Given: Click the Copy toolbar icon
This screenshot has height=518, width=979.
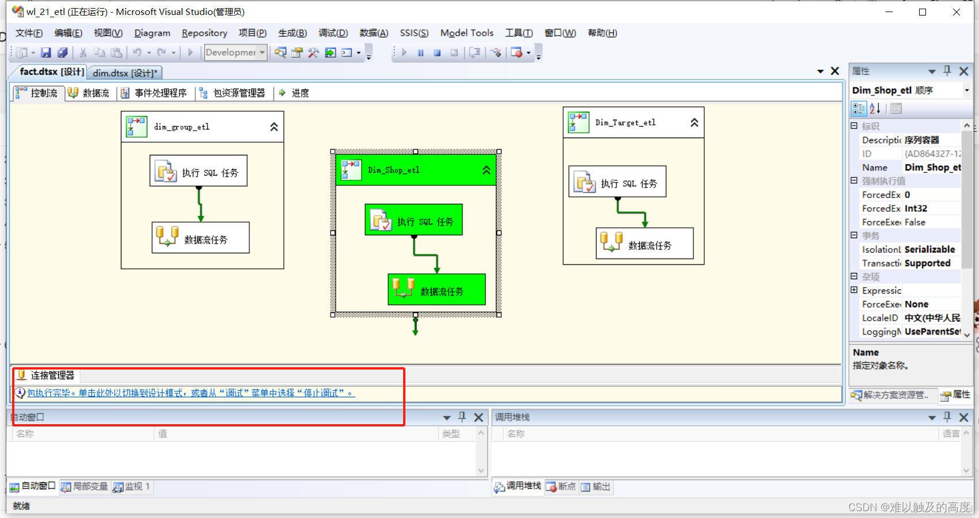Looking at the screenshot, I should coord(100,52).
